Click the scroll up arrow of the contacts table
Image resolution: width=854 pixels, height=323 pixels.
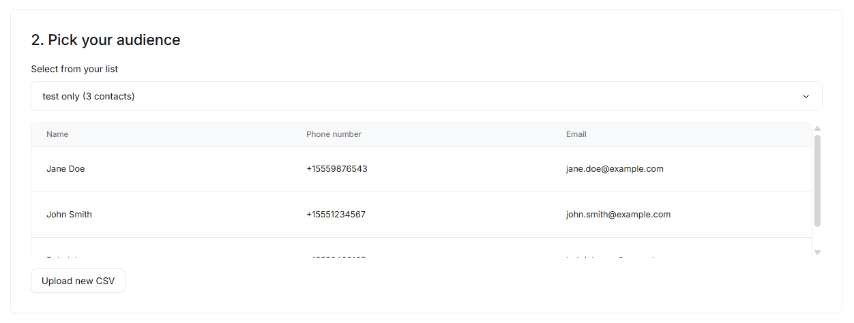pyautogui.click(x=817, y=128)
